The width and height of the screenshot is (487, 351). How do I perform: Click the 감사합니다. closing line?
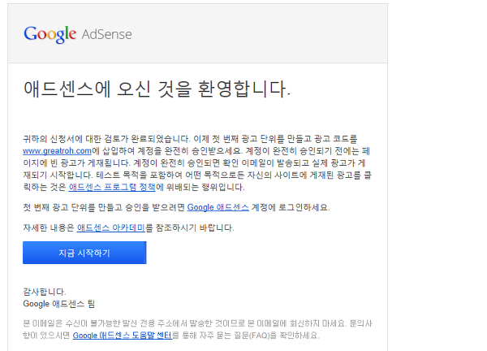pos(45,292)
